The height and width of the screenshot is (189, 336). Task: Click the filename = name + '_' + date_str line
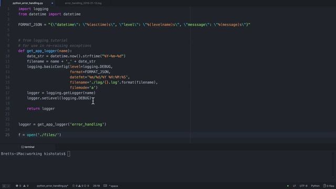(61, 61)
